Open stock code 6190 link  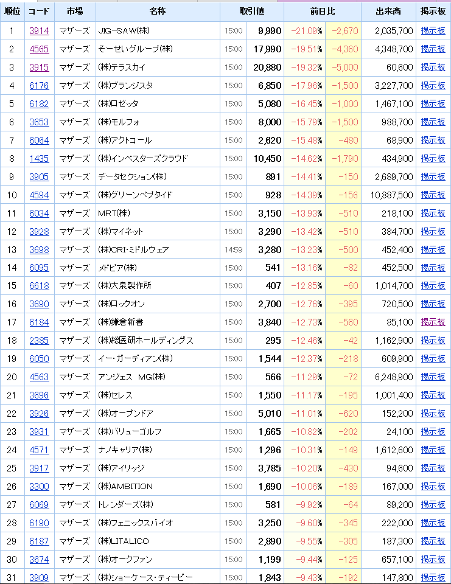click(39, 523)
